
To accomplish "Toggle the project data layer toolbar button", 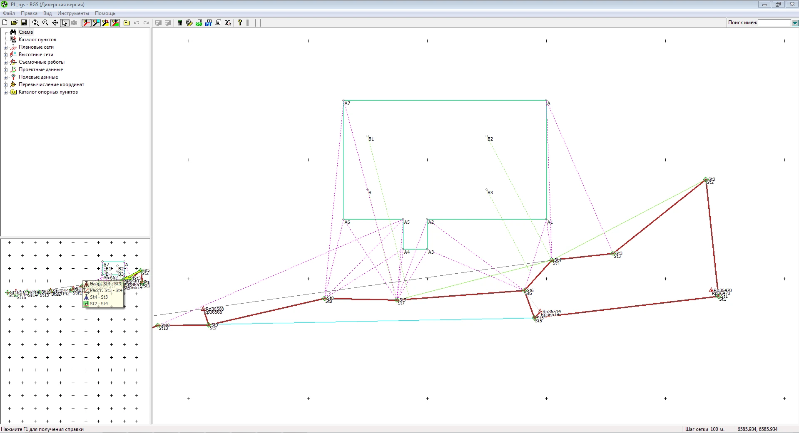I will (115, 23).
